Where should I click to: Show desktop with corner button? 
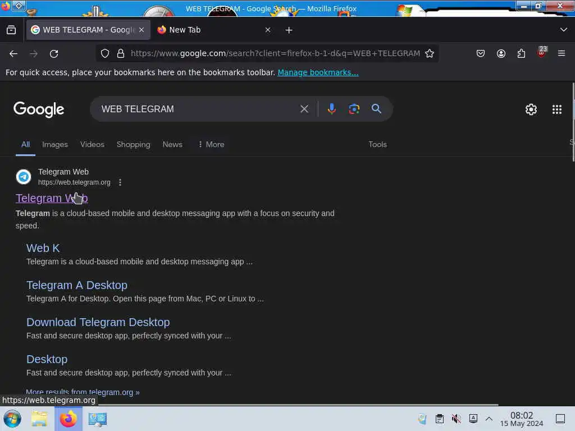tap(560, 419)
